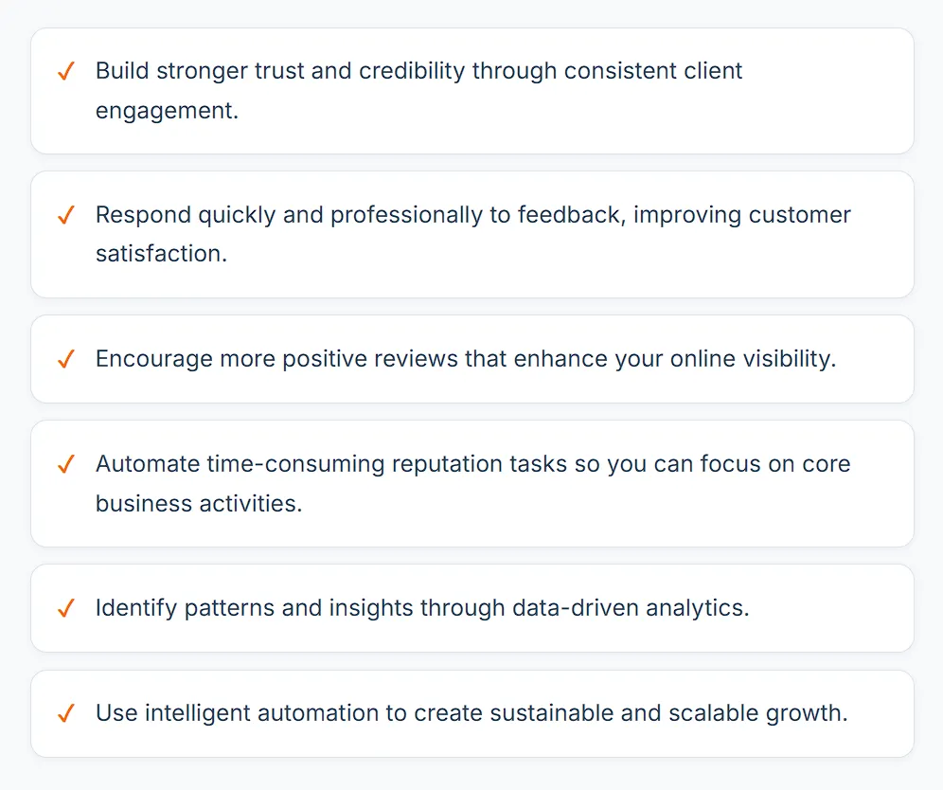Click the words 'online visibility.'
This screenshot has height=790, width=943.
754,359
